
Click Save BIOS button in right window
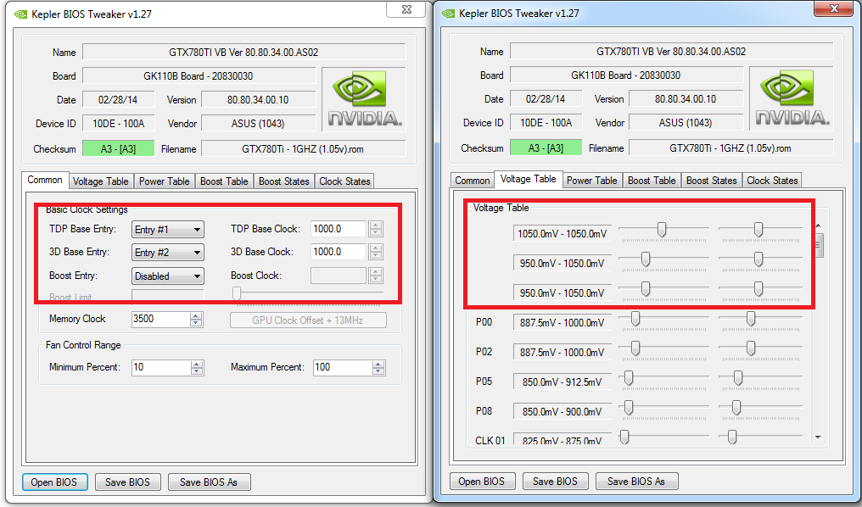tap(555, 482)
